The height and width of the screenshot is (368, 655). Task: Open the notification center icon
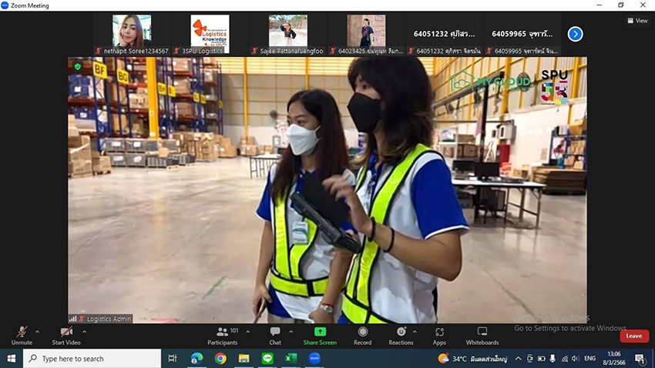pos(640,359)
